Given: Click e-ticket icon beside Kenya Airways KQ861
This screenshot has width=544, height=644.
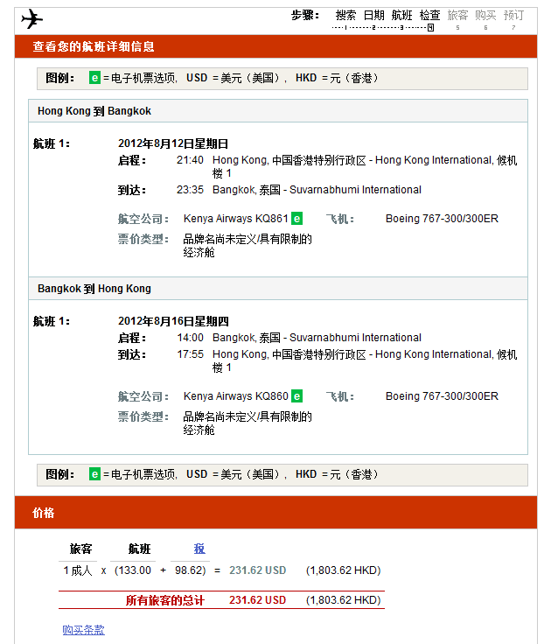Looking at the screenshot, I should 297,219.
